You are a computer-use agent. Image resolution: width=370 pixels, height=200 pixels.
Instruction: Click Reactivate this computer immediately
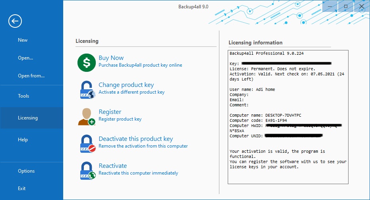(x=138, y=173)
